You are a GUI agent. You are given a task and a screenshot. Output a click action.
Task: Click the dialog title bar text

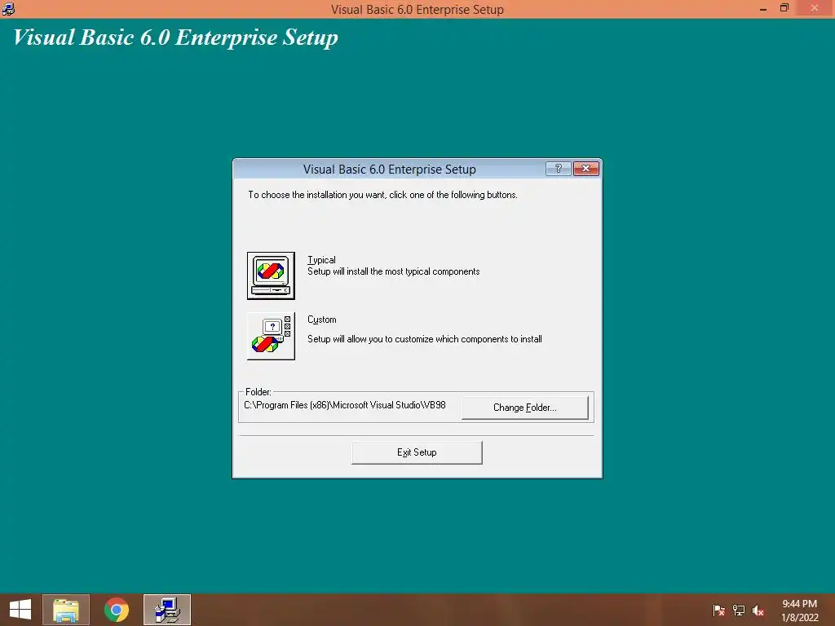pos(389,170)
